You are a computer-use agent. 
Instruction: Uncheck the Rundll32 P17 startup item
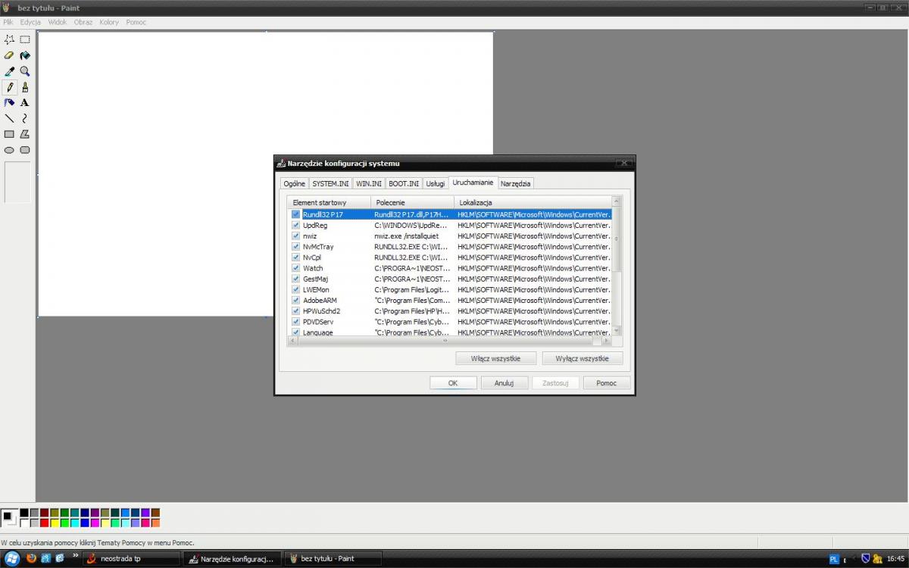295,214
